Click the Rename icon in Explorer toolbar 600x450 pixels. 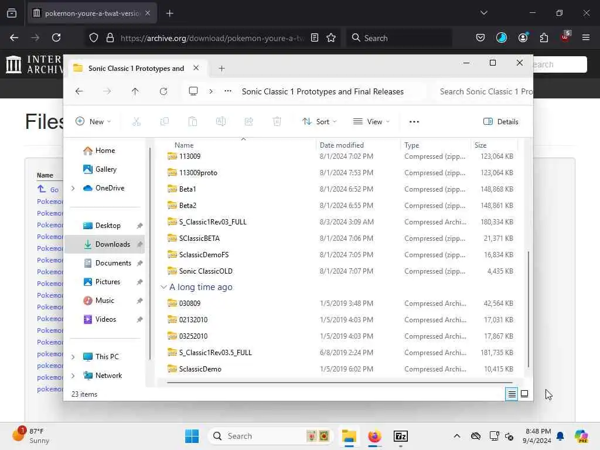pyautogui.click(x=221, y=122)
